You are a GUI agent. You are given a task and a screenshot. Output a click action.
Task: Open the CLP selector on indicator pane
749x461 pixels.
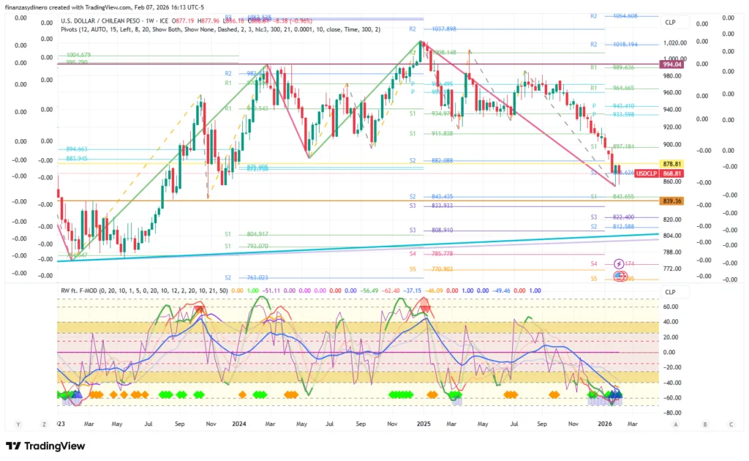coord(670,292)
